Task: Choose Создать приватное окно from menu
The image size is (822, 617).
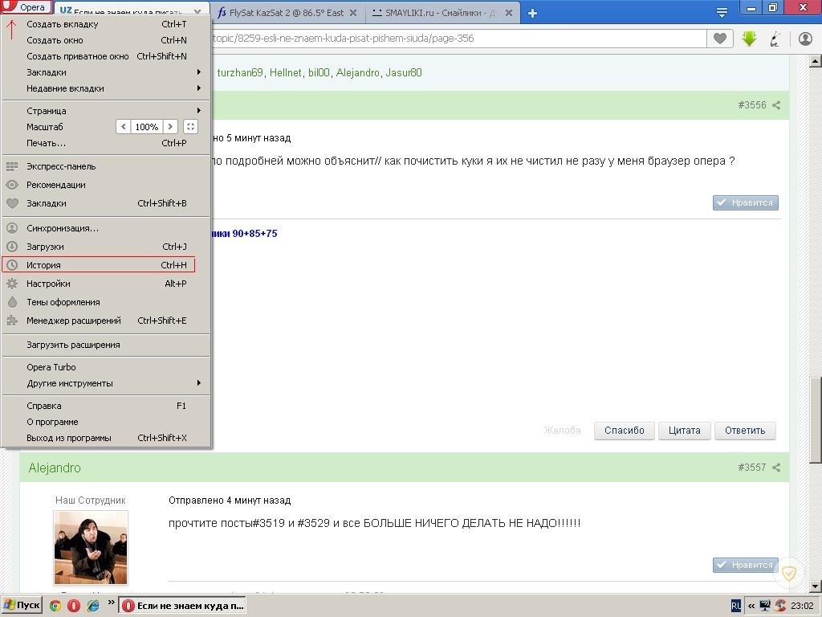Action: [106, 56]
